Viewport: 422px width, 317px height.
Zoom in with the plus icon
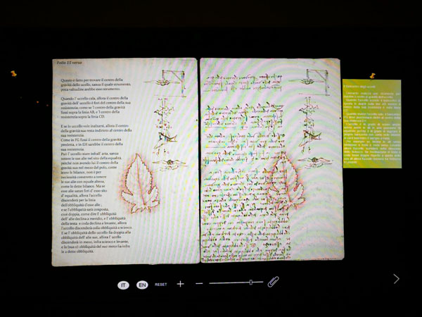[180, 284]
